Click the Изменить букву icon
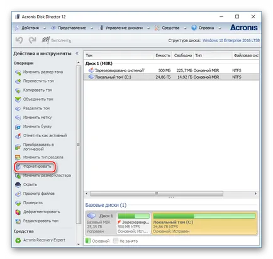 pos(18,126)
